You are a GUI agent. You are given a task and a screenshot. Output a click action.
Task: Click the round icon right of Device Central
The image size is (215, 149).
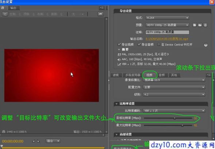pyautogui.click(x=206, y=45)
